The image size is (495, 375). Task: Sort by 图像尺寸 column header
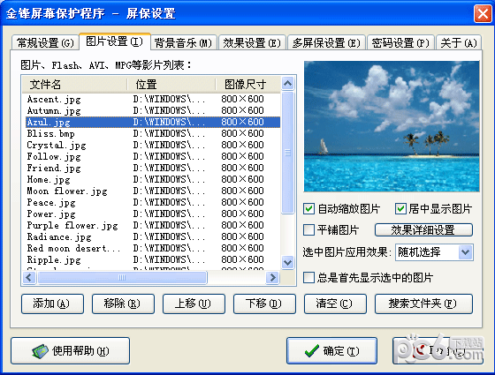(x=248, y=85)
